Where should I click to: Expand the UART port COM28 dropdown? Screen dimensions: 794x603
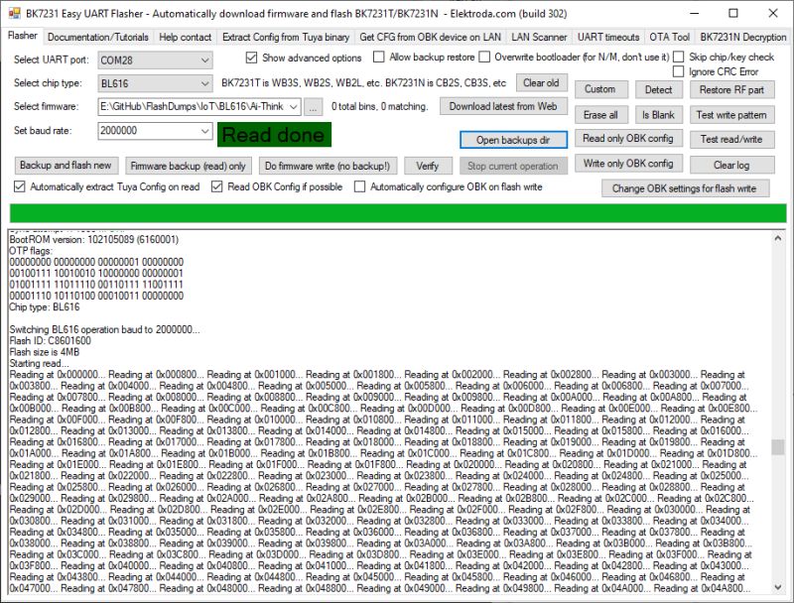pos(204,60)
